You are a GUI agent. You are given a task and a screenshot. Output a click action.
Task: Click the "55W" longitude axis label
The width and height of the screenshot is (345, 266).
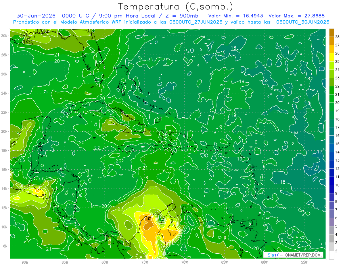tap(304, 262)
